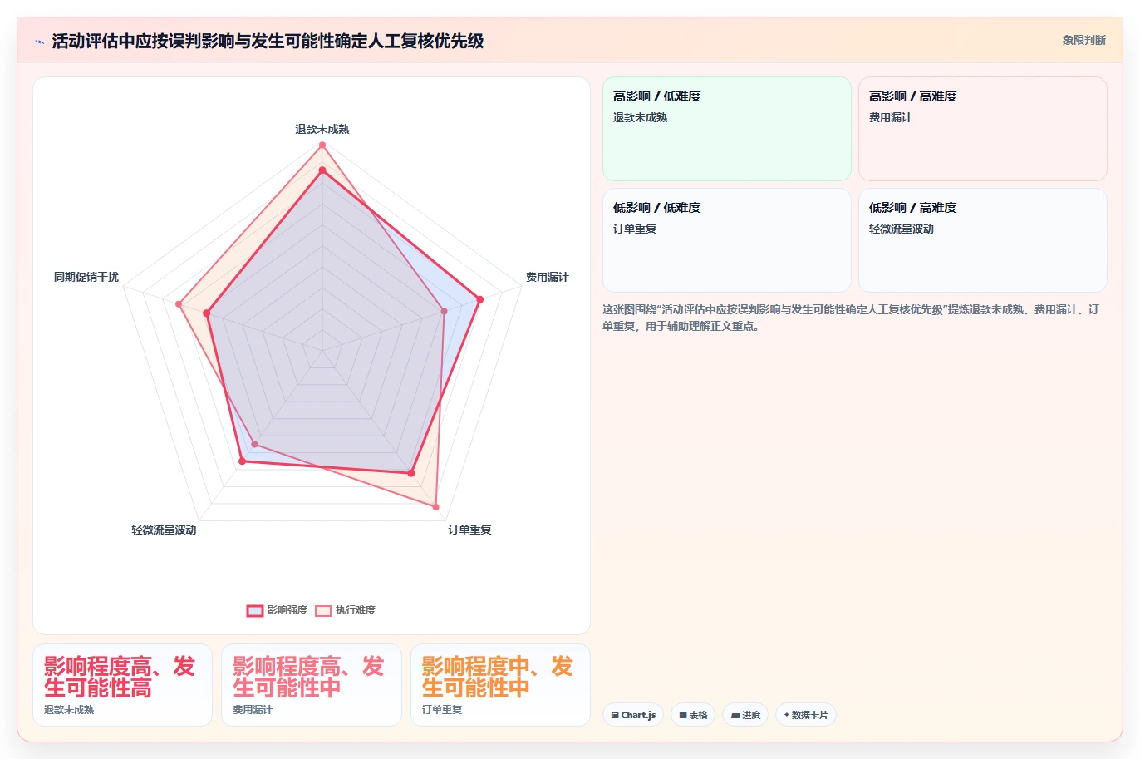Viewport: 1140px width, 759px height.
Task: Click the 影响强度 point on 轻微流量波动 axis
Action: click(242, 461)
